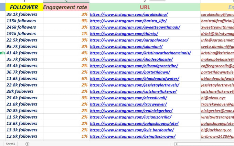Select cell '41.4k followers'
234x146 pixels.
click(24, 53)
